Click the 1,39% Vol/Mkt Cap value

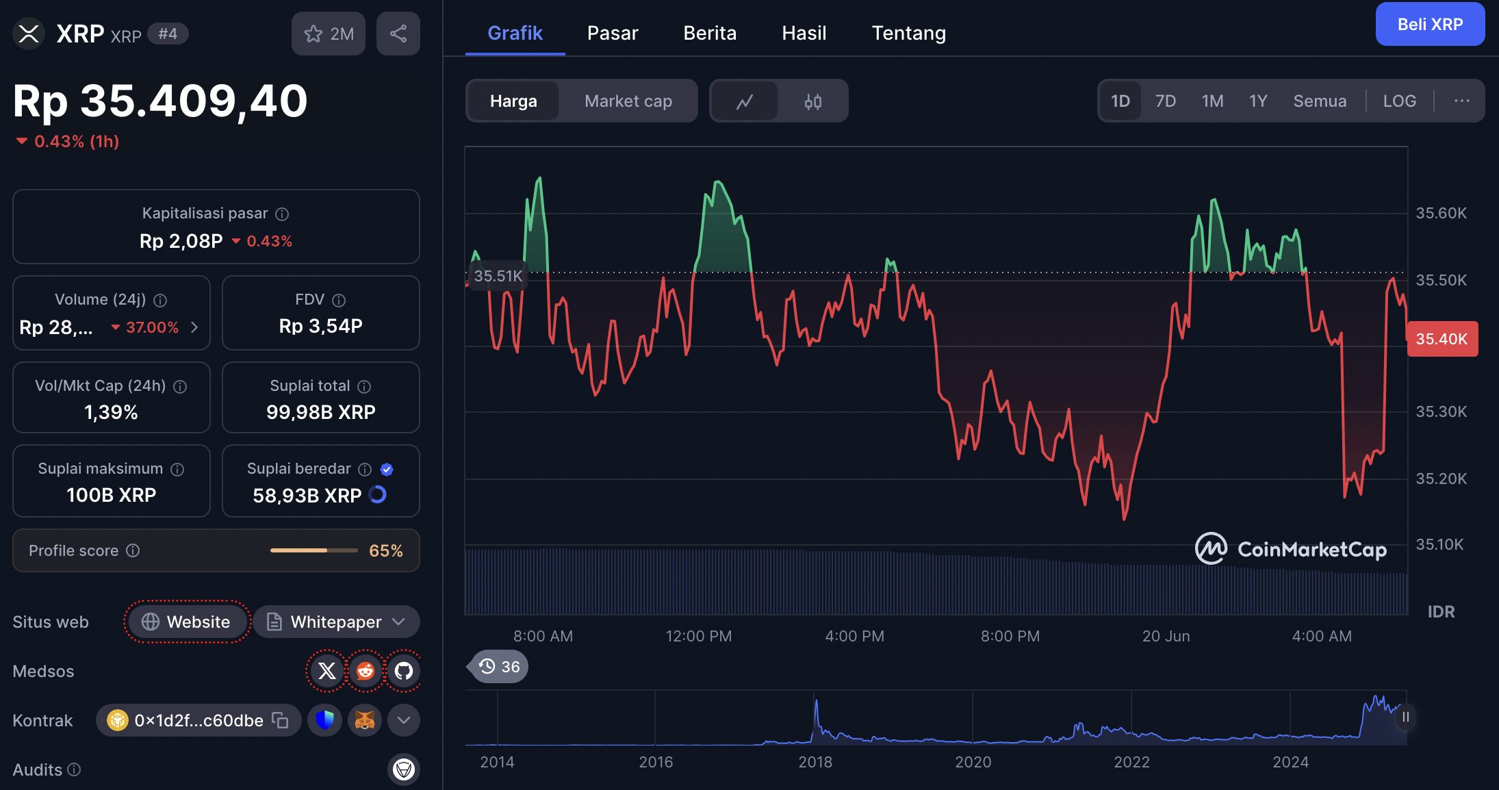(x=111, y=412)
